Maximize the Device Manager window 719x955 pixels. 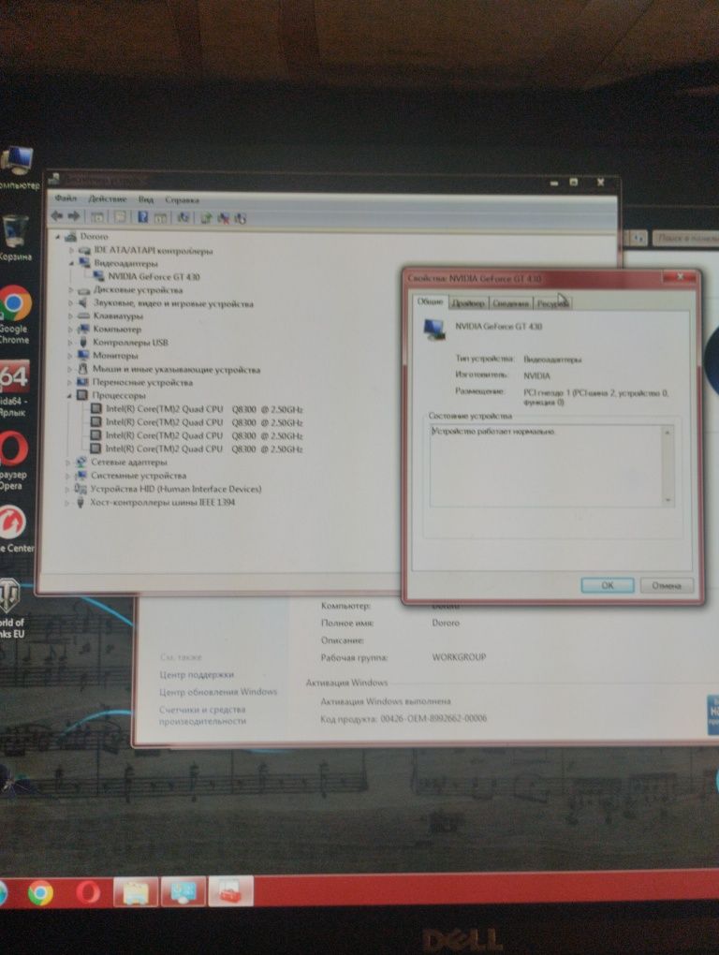tap(574, 183)
